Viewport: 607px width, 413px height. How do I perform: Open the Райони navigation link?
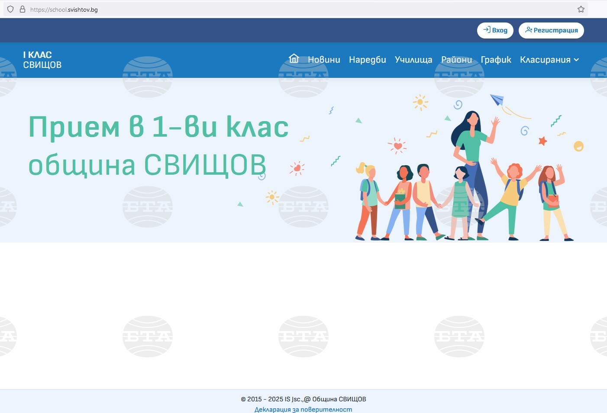456,60
